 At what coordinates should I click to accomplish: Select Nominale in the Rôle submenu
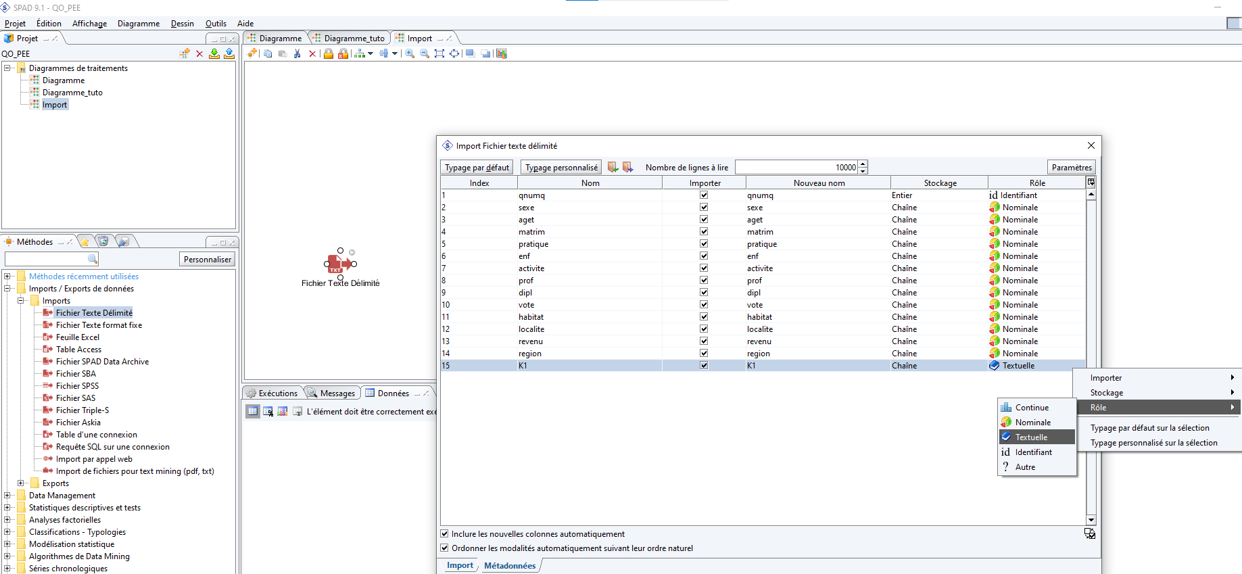pyautogui.click(x=1032, y=422)
